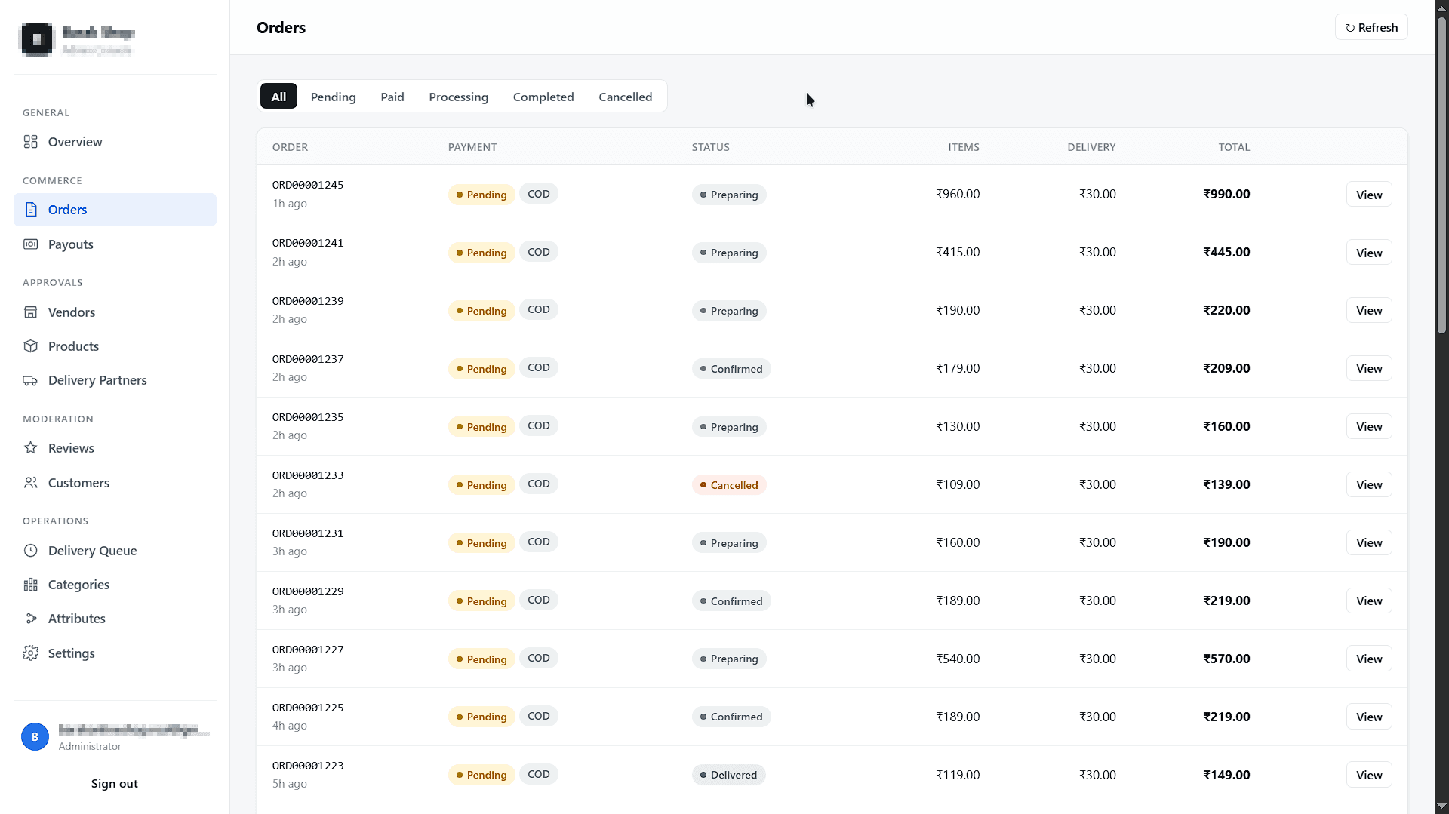Click the Cancelled status badge of ORD00001233
The height and width of the screenshot is (814, 1449).
click(x=729, y=485)
